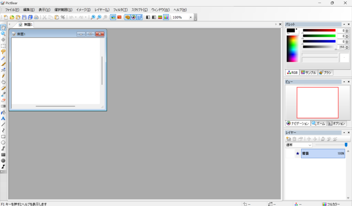This screenshot has width=352, height=206.
Task: Select the Text tool (A icon)
Action: pyautogui.click(x=3, y=118)
